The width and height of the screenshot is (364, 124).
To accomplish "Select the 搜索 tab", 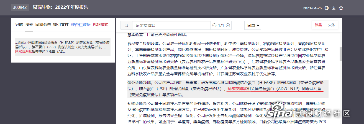I will (29, 25).
